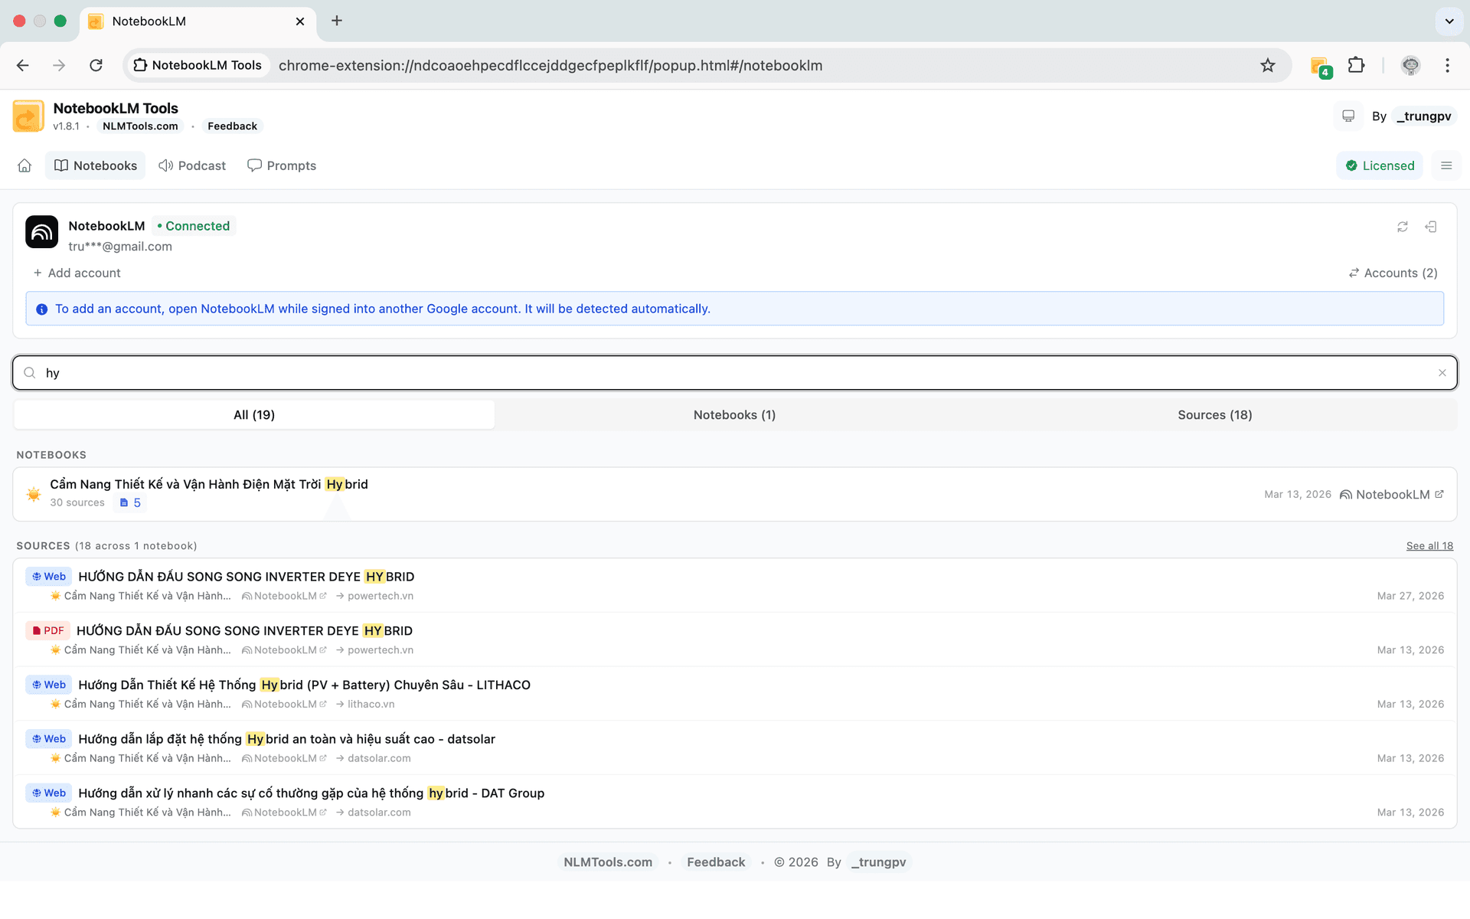
Task: Open the Home icon in the navigation
Action: pos(24,165)
